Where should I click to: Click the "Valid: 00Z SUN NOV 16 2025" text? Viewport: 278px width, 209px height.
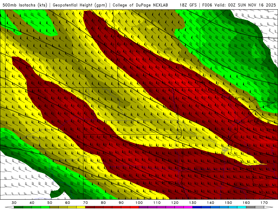pyautogui.click(x=245, y=5)
